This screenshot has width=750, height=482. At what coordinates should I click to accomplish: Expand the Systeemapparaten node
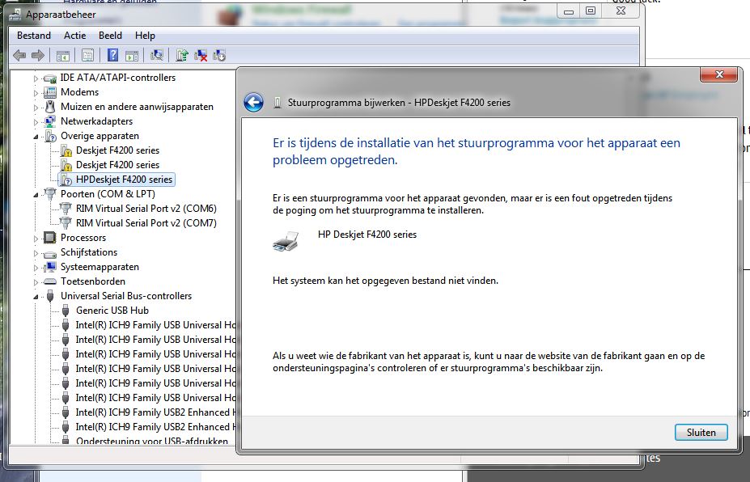[36, 268]
